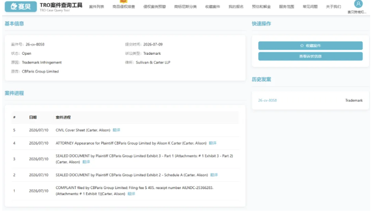Screen dimensions: 374x214
Task: Click the 查看诉状信息 button
Action: pyautogui.click(x=310, y=56)
